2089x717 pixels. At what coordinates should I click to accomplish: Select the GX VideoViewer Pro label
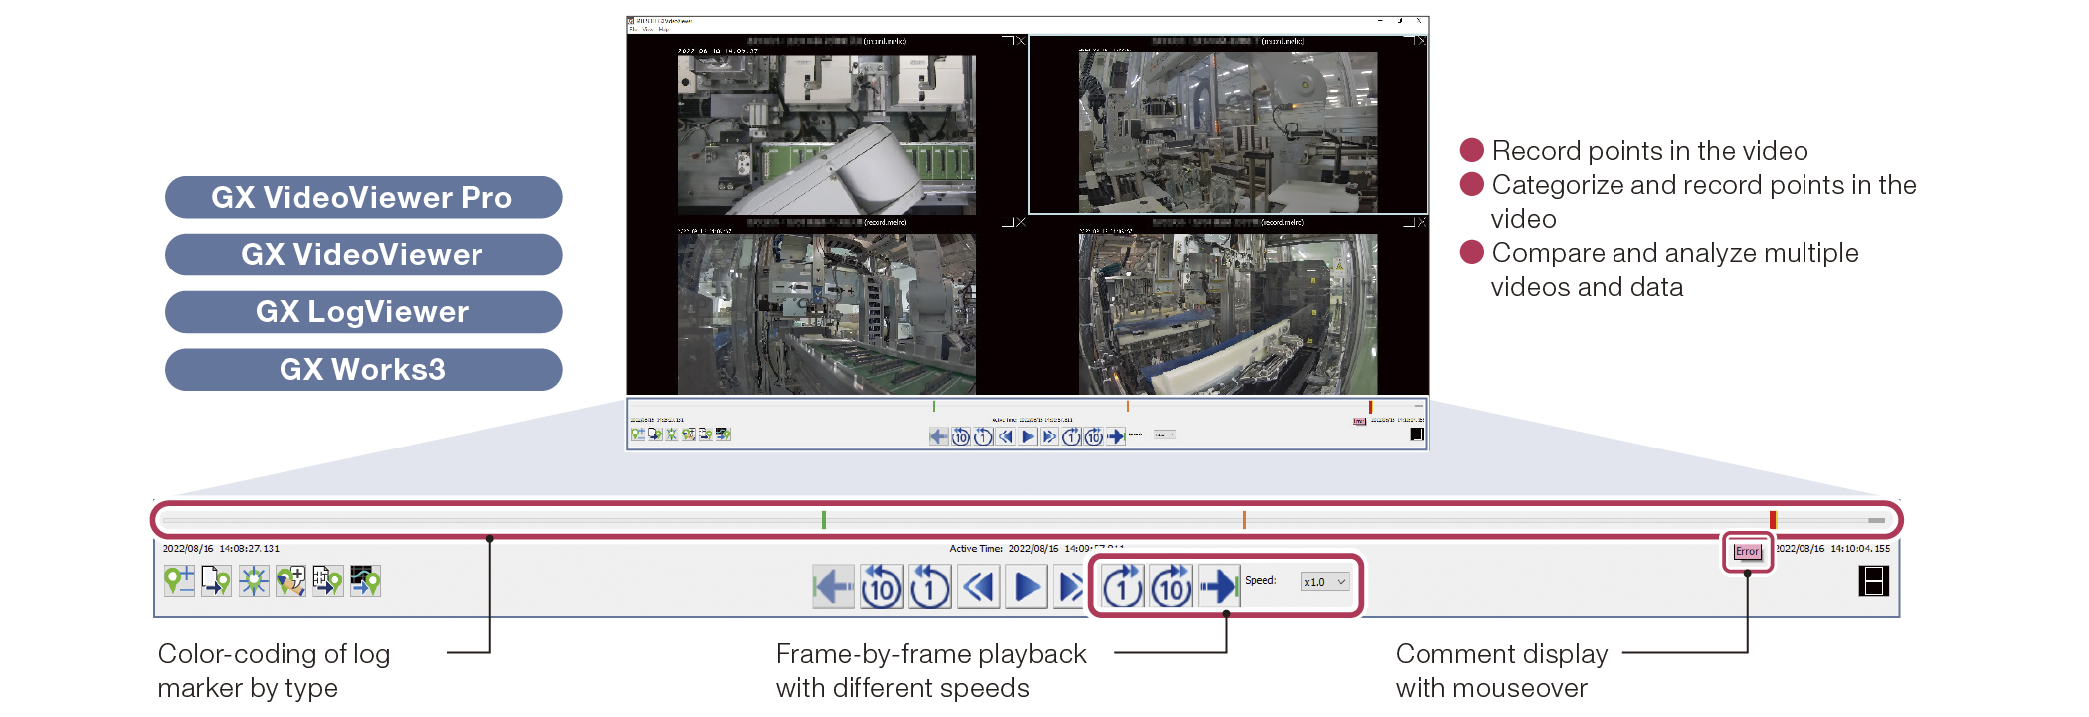click(x=363, y=197)
